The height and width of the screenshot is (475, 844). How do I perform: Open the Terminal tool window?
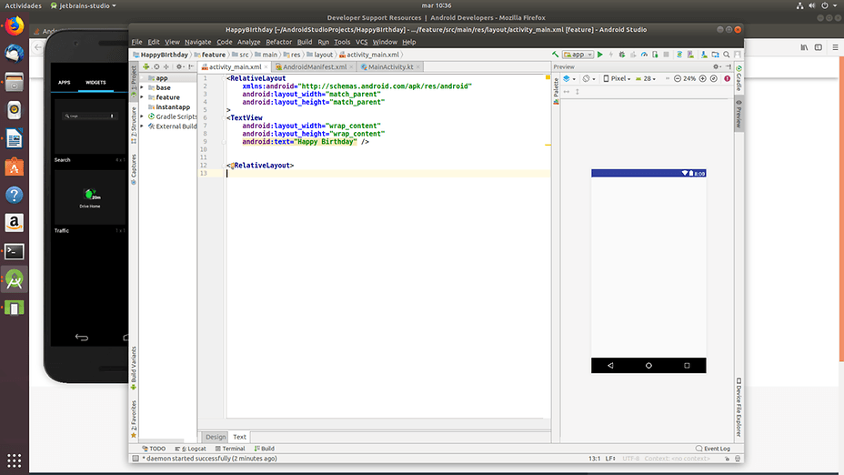[x=230, y=448]
